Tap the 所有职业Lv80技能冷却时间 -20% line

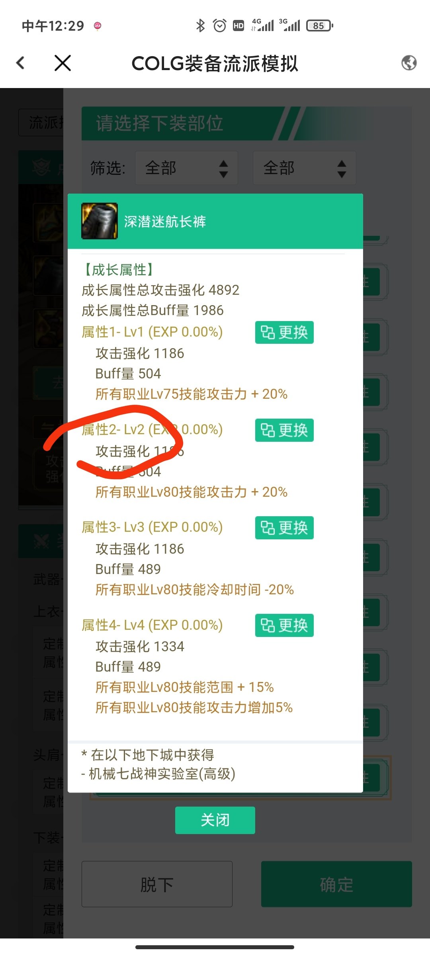coord(195,590)
